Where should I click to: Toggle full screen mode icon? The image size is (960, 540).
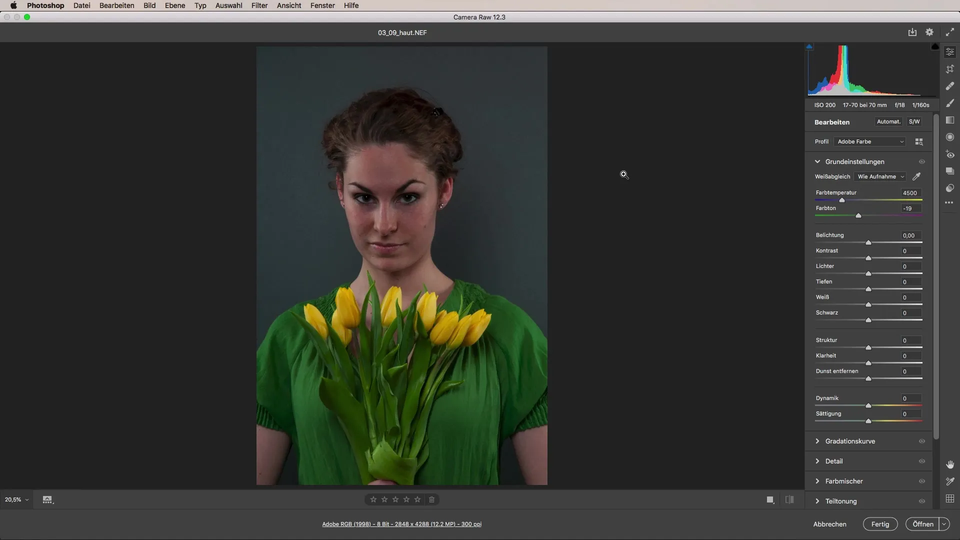950,32
